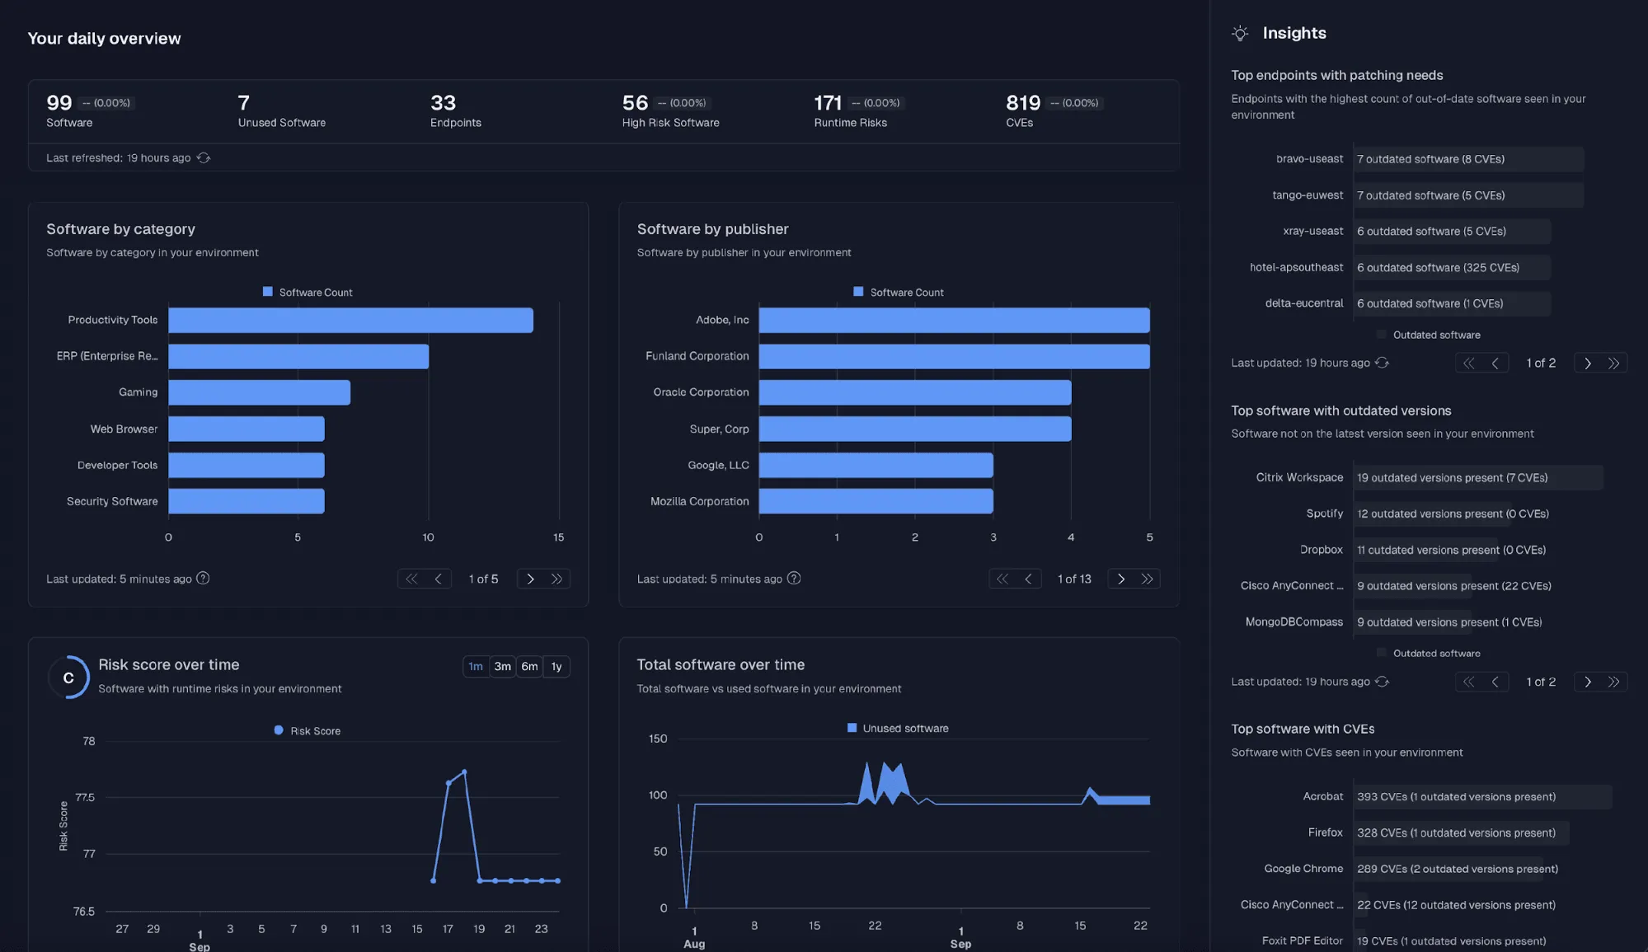Switch risk chart to 6m range
This screenshot has height=952, width=1648.
[x=529, y=667]
